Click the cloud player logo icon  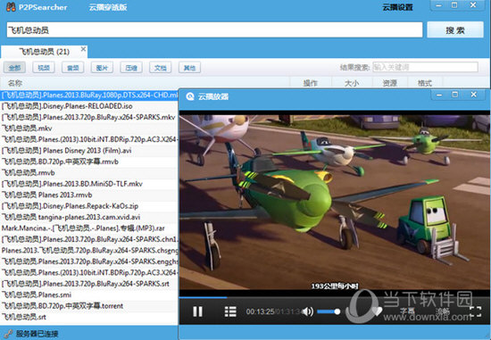tap(190, 96)
